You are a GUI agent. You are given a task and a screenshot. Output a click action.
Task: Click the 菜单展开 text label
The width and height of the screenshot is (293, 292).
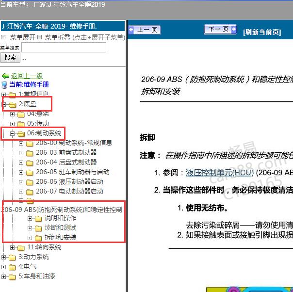pos(23,37)
